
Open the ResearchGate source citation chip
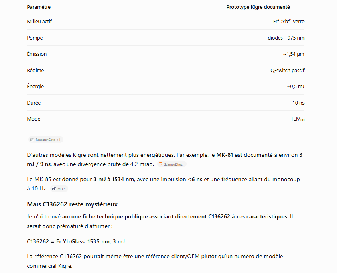[x=46, y=140]
